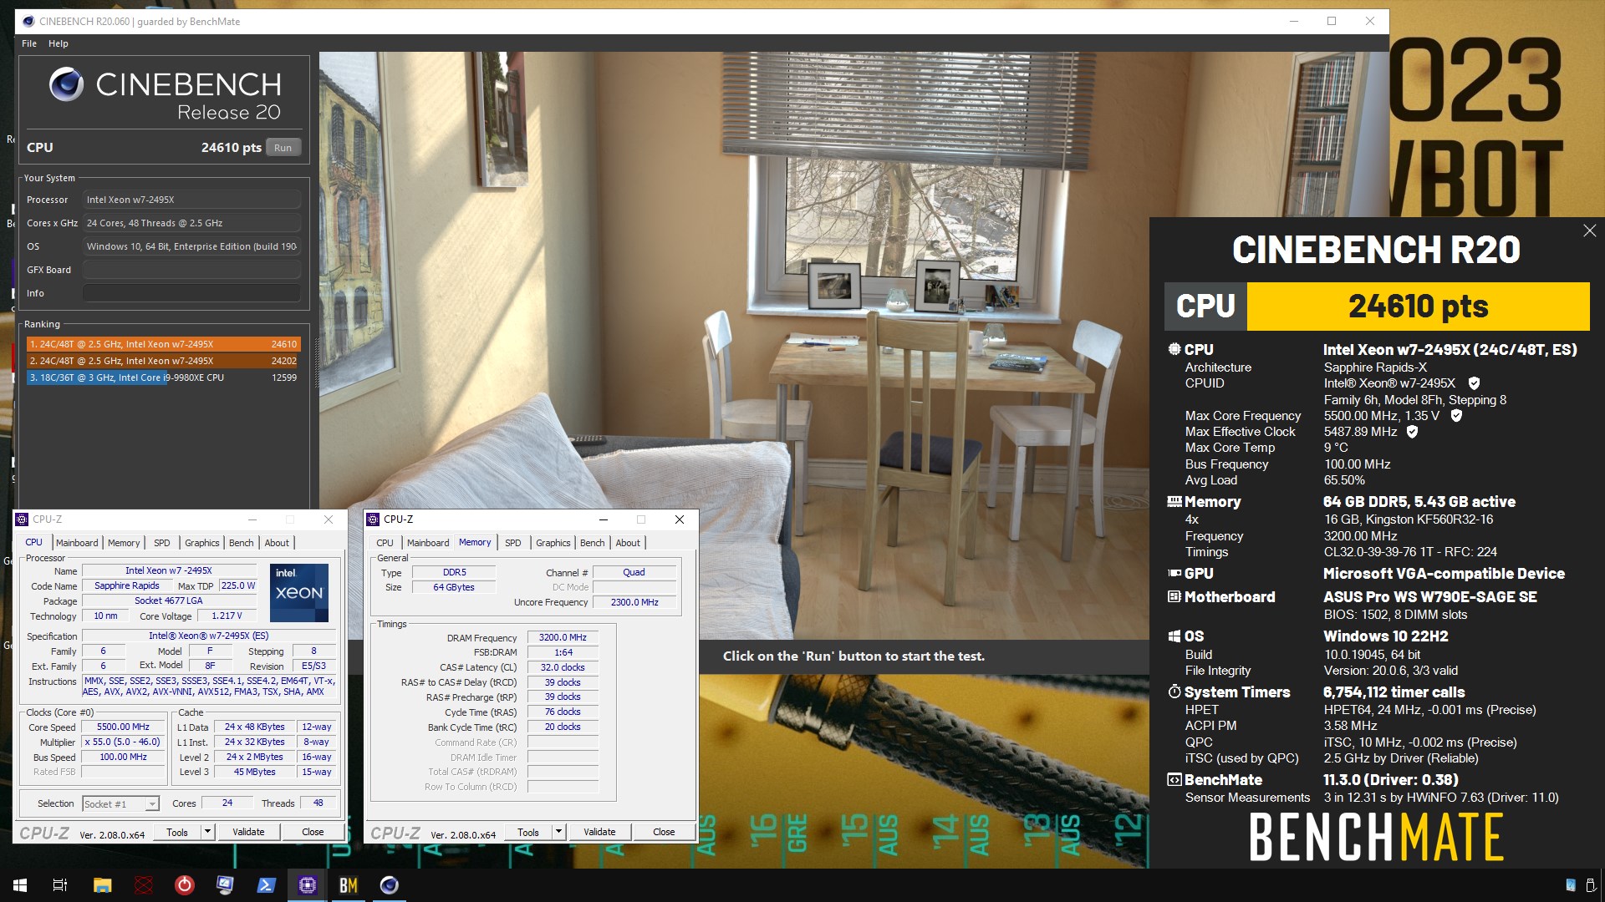Click the BenchMate version section icon

[1174, 780]
